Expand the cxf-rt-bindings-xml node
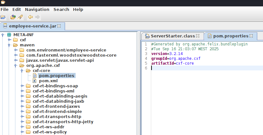Image resolution: width=263 pixels, height=135 pixels. click(22, 91)
